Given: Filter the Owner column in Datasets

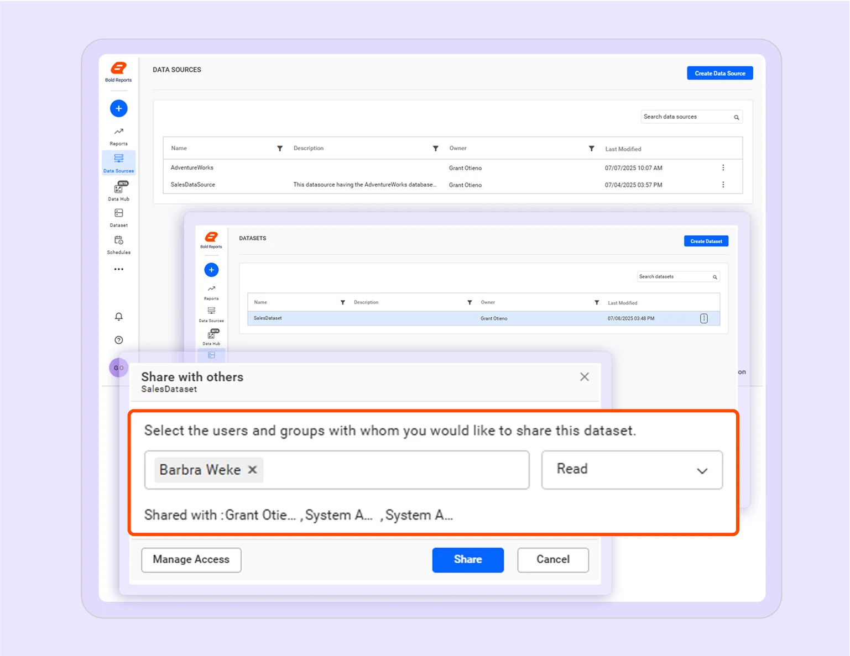Looking at the screenshot, I should point(597,302).
